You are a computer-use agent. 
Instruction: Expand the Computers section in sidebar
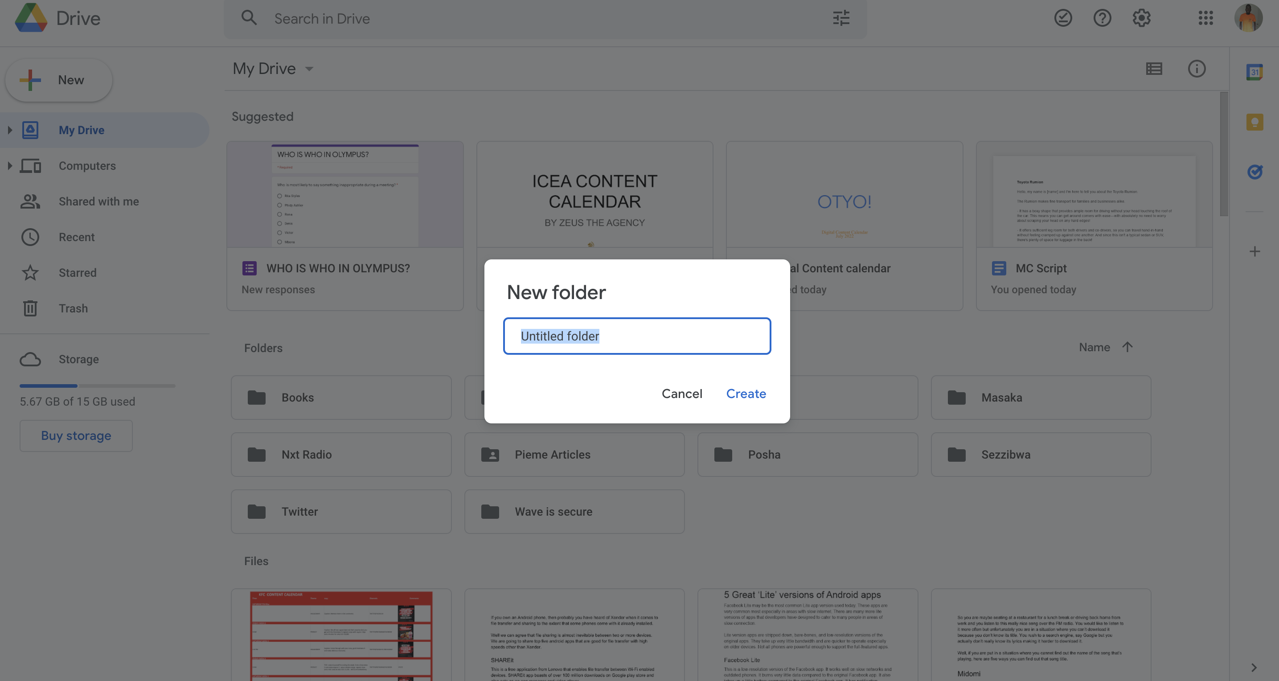point(10,165)
